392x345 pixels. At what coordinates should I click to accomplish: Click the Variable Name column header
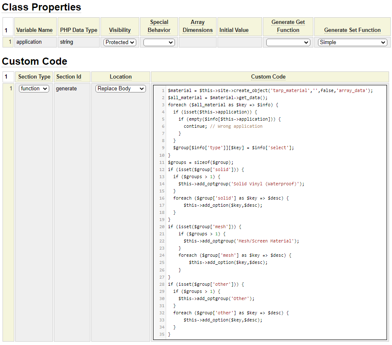[x=34, y=30]
